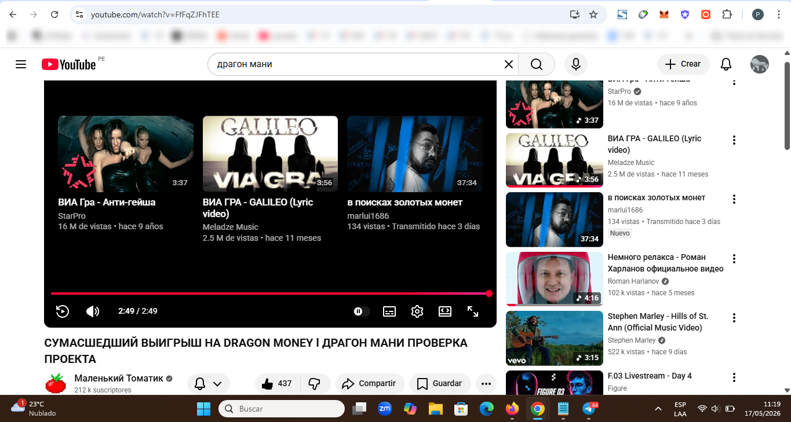Open options for F.03 Livestream sidebar video

point(734,377)
